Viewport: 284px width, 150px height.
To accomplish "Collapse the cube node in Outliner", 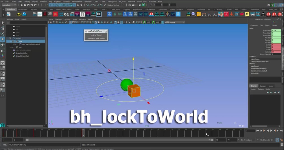I will (13, 41).
